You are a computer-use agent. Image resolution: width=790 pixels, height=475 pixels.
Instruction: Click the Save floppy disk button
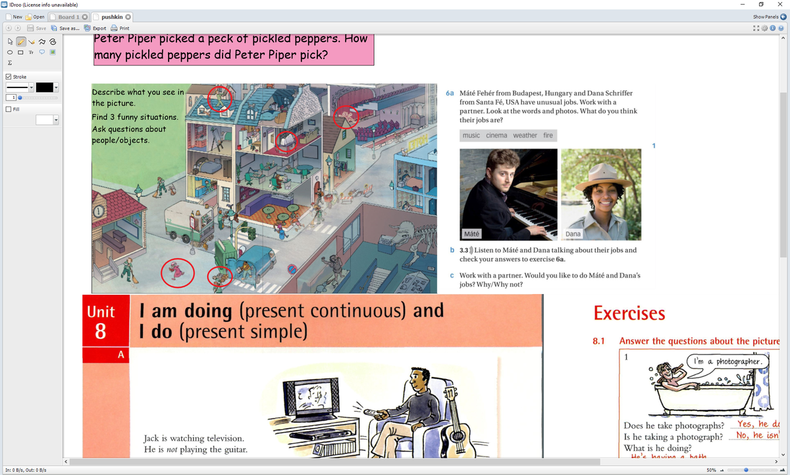(x=36, y=28)
